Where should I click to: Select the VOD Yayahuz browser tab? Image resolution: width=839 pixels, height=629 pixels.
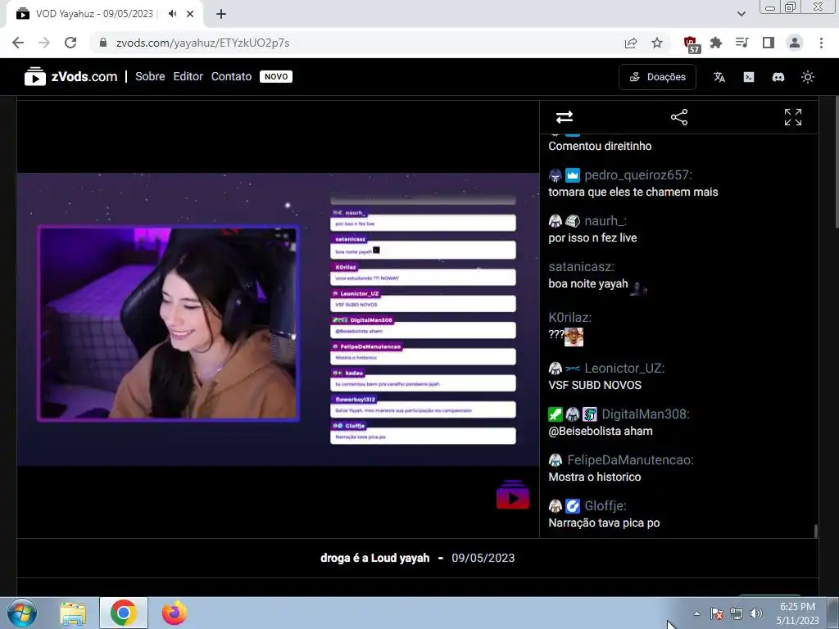coord(93,14)
